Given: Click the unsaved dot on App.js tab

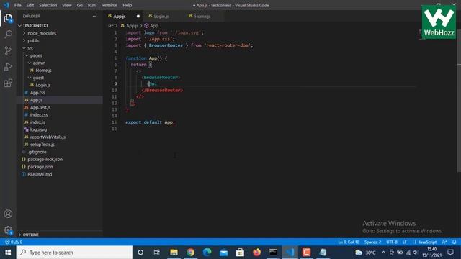Looking at the screenshot, I should click(x=138, y=16).
